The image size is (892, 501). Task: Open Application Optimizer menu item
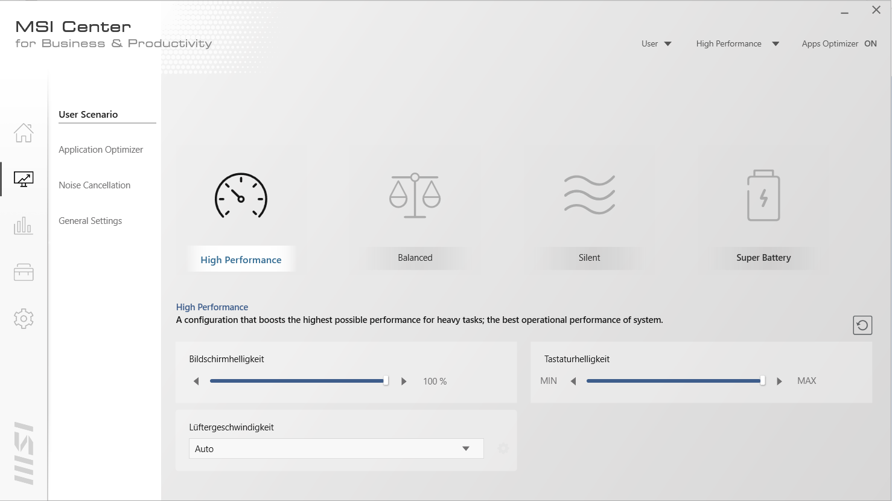point(101,150)
